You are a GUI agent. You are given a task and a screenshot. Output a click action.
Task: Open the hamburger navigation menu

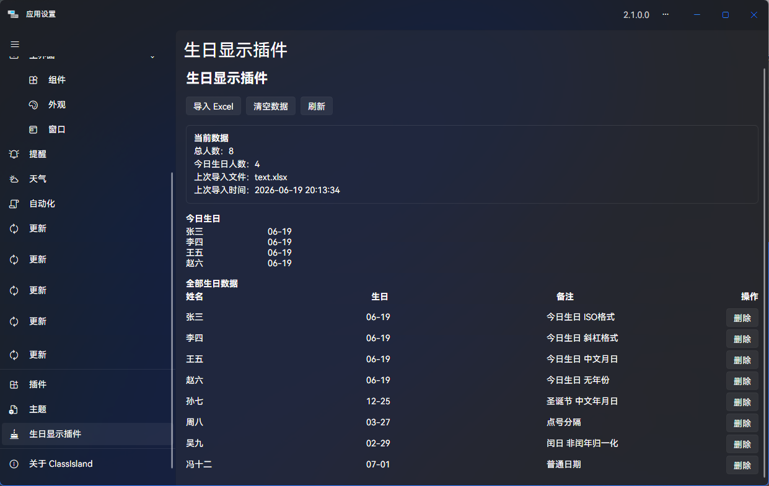click(x=15, y=44)
